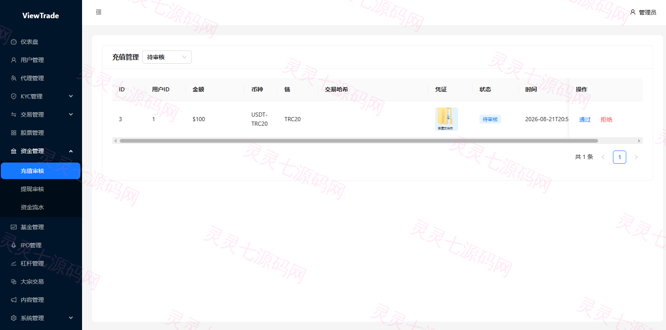Approve deposit with 通过 link
Viewport: 666px width, 330px height.
[x=585, y=120]
